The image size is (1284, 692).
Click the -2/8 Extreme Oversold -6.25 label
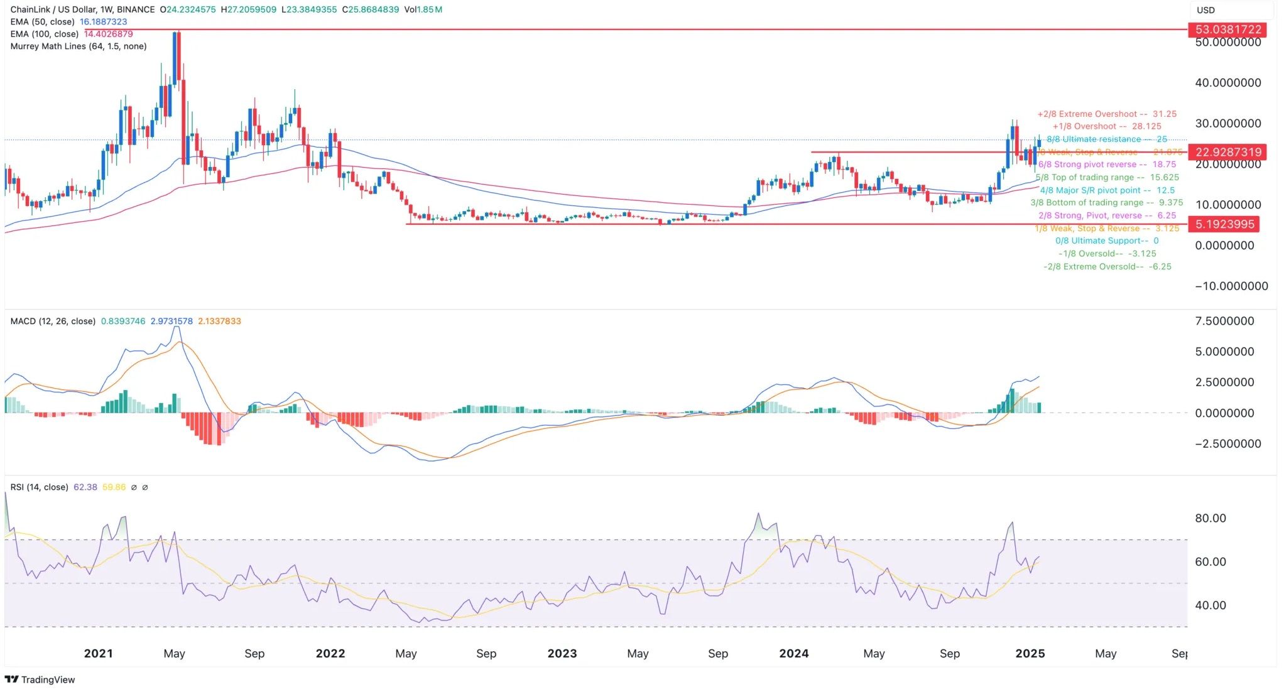1107,267
